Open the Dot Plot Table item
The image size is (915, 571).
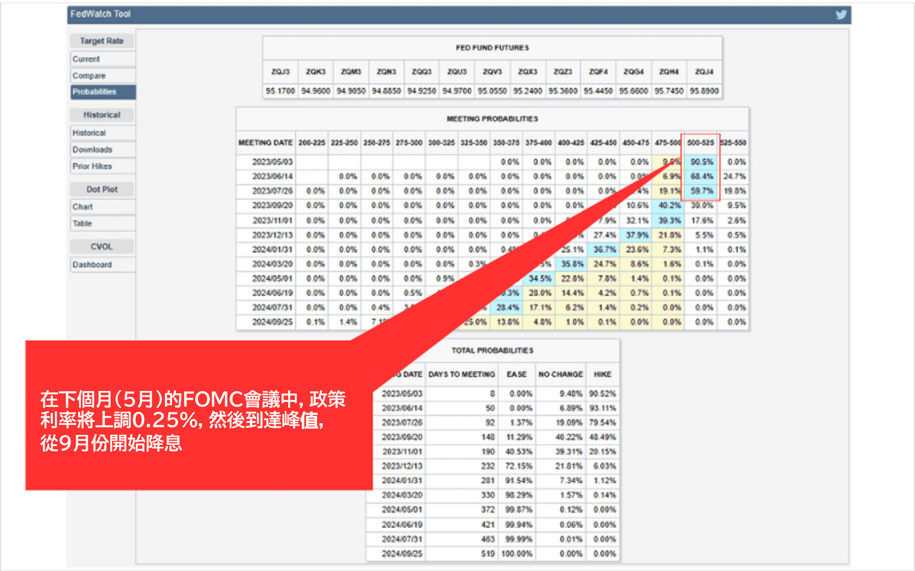click(x=102, y=223)
